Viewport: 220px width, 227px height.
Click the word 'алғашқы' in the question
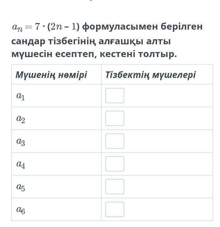pyautogui.click(x=121, y=41)
